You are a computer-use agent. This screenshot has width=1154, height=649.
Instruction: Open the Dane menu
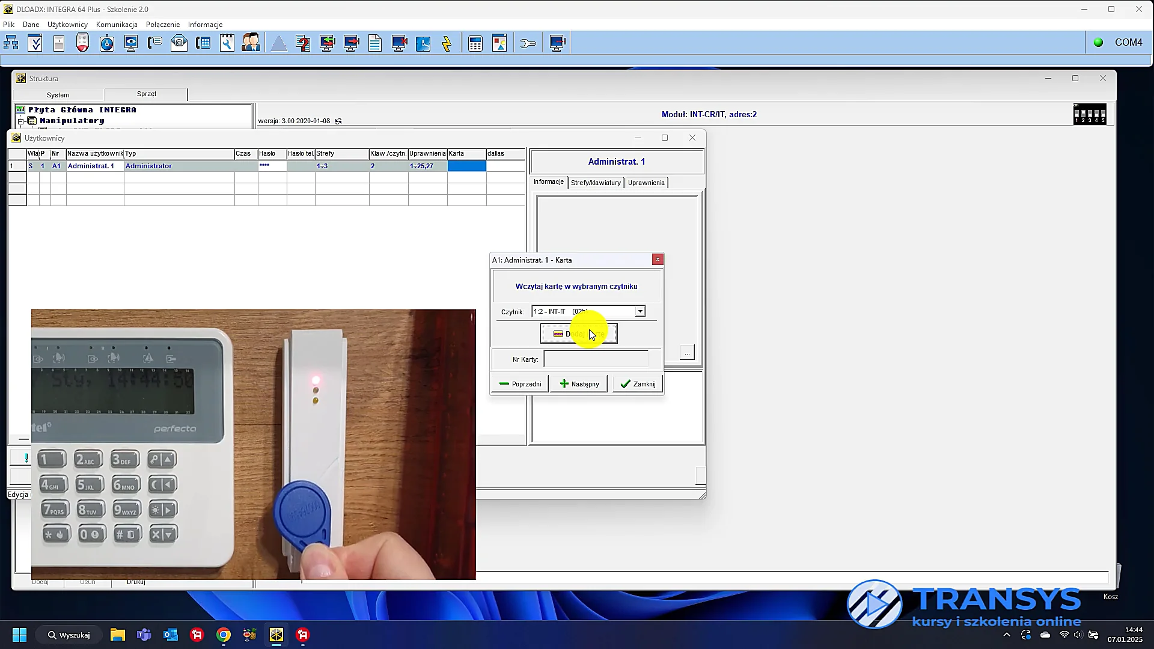pos(31,25)
